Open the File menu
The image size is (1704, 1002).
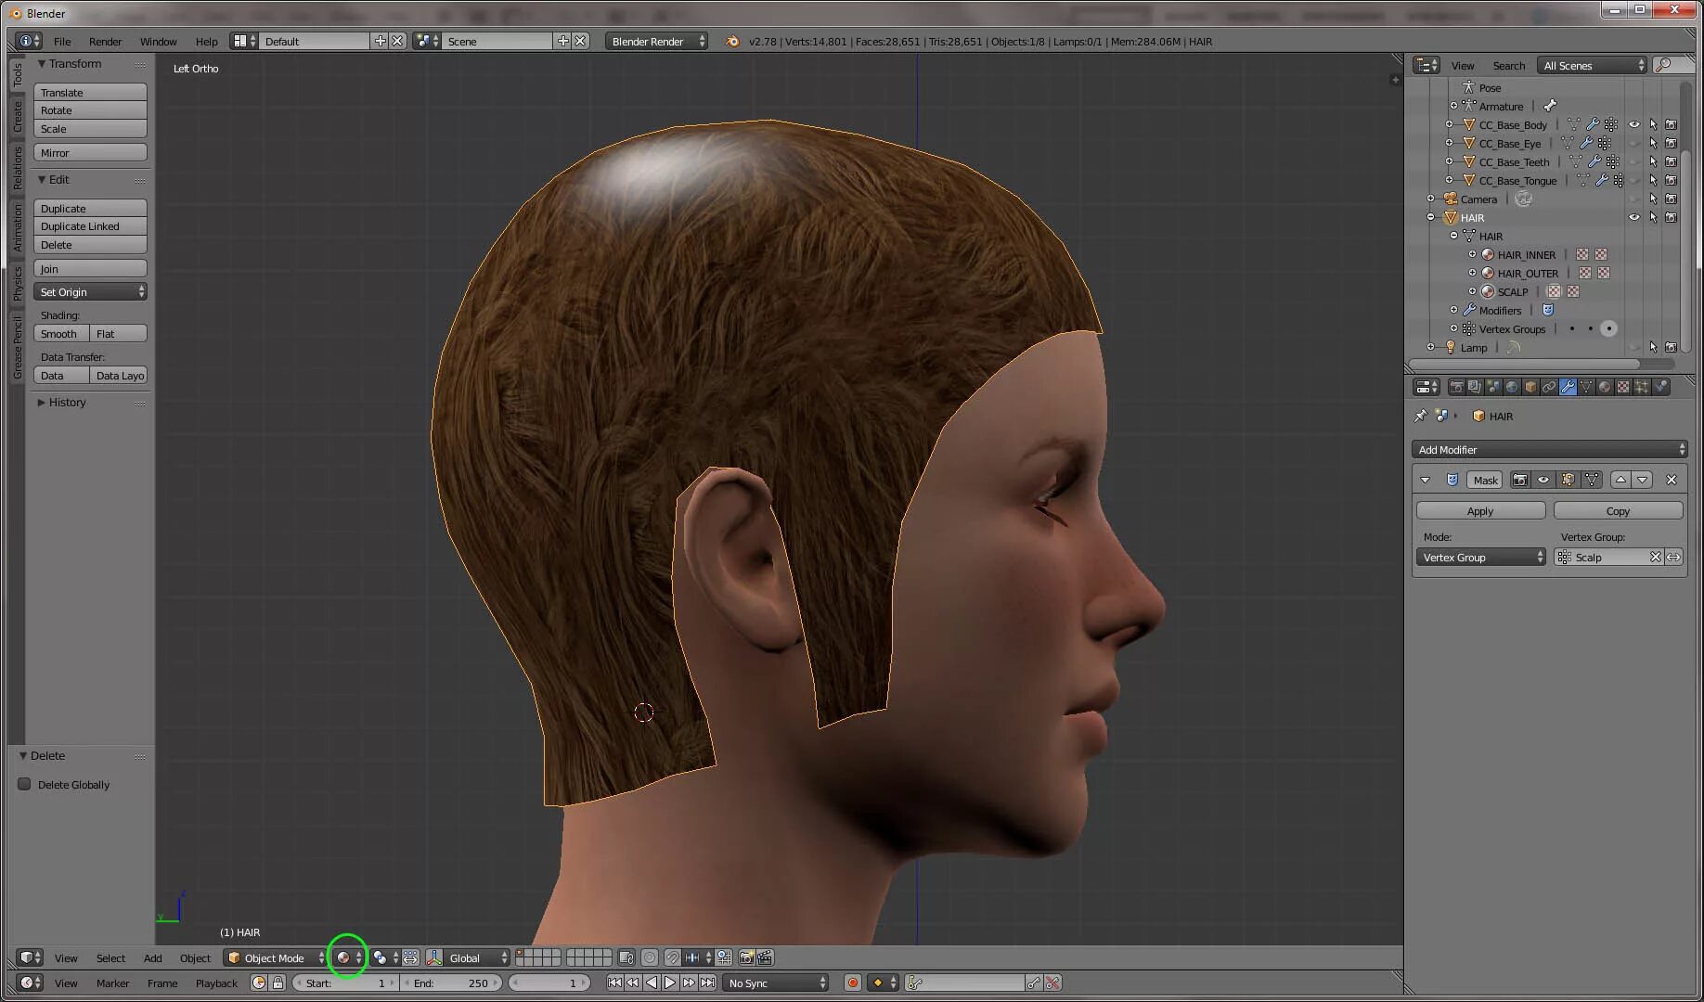click(61, 41)
